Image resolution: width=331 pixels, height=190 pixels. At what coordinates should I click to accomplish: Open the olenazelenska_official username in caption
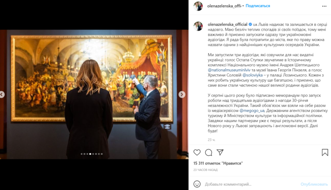(x=227, y=24)
